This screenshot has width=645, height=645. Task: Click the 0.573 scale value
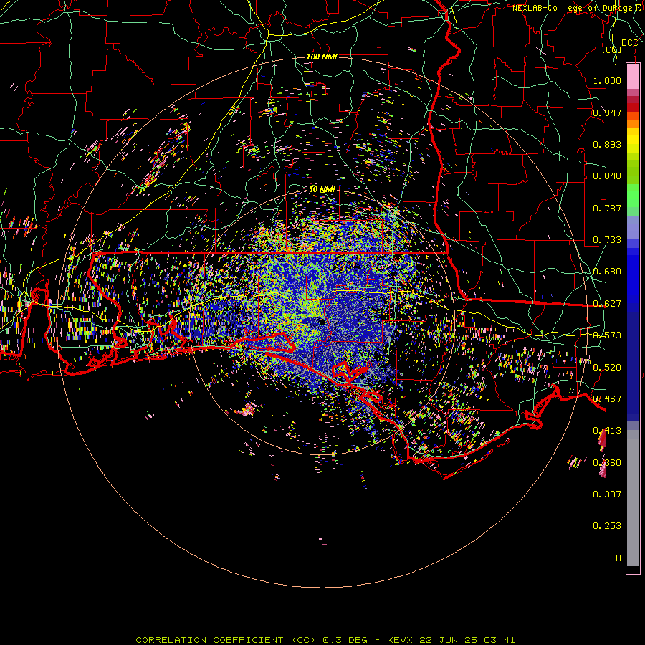(x=607, y=335)
